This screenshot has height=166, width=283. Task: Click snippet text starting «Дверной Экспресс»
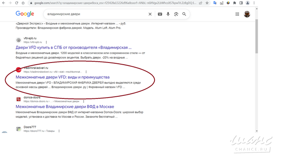pyautogui.click(x=71, y=26)
